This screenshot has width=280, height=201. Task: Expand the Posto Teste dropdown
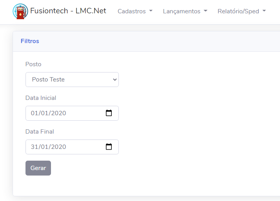72,80
